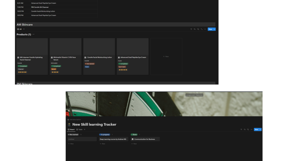Click product icon beside Minimalist Vitamin C title

coord(52,57)
